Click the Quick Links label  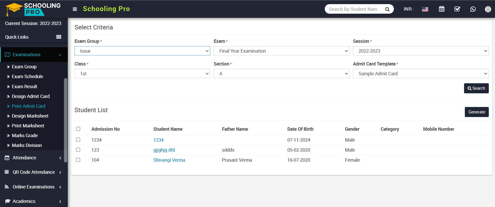click(x=17, y=37)
